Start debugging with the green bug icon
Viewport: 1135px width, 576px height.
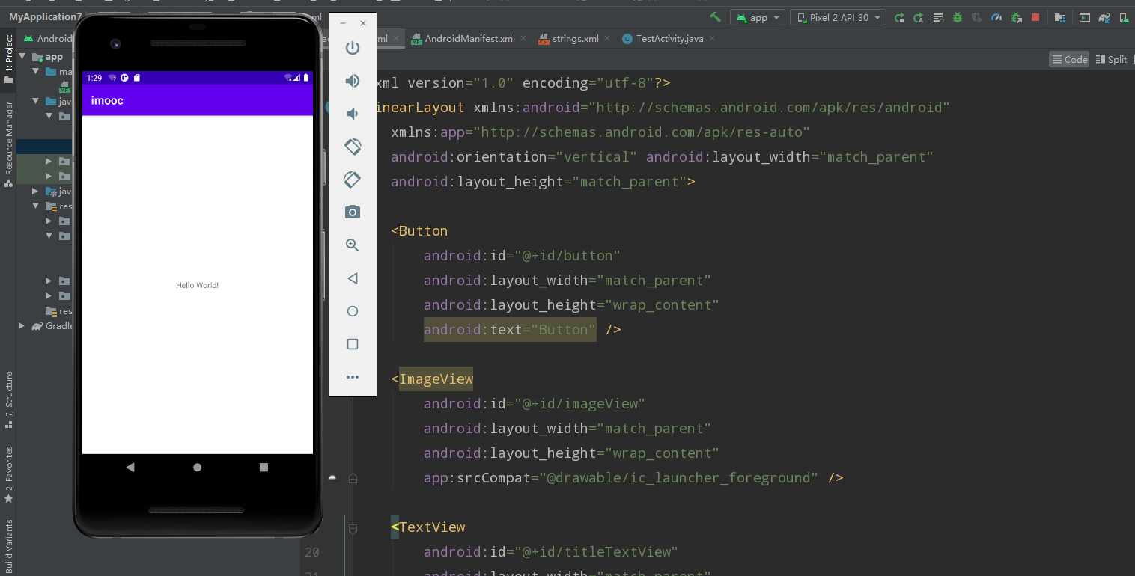(x=958, y=17)
